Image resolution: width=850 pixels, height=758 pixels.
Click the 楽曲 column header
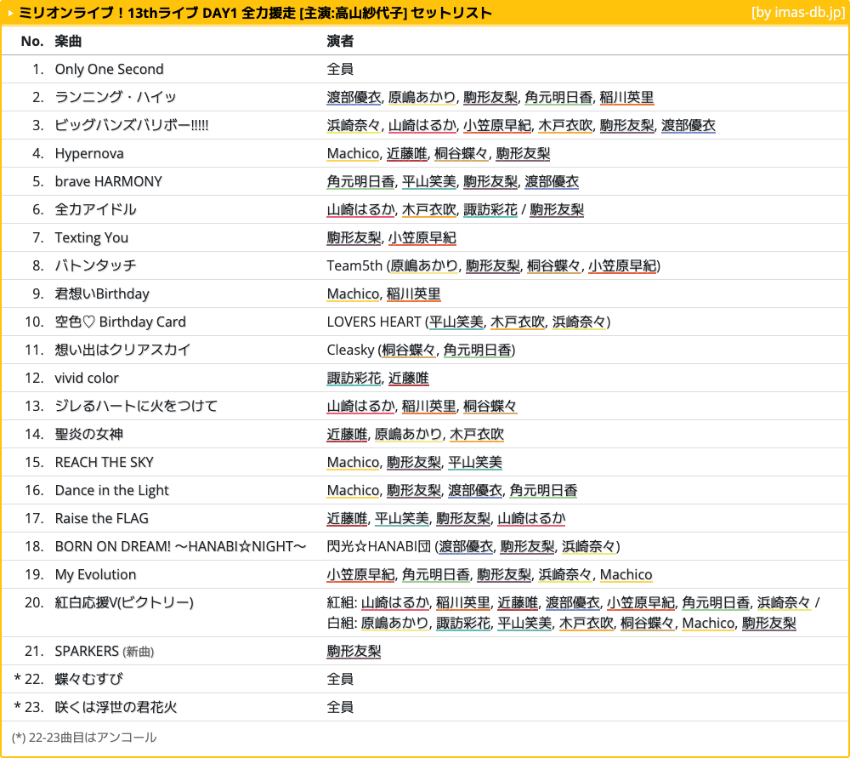68,41
